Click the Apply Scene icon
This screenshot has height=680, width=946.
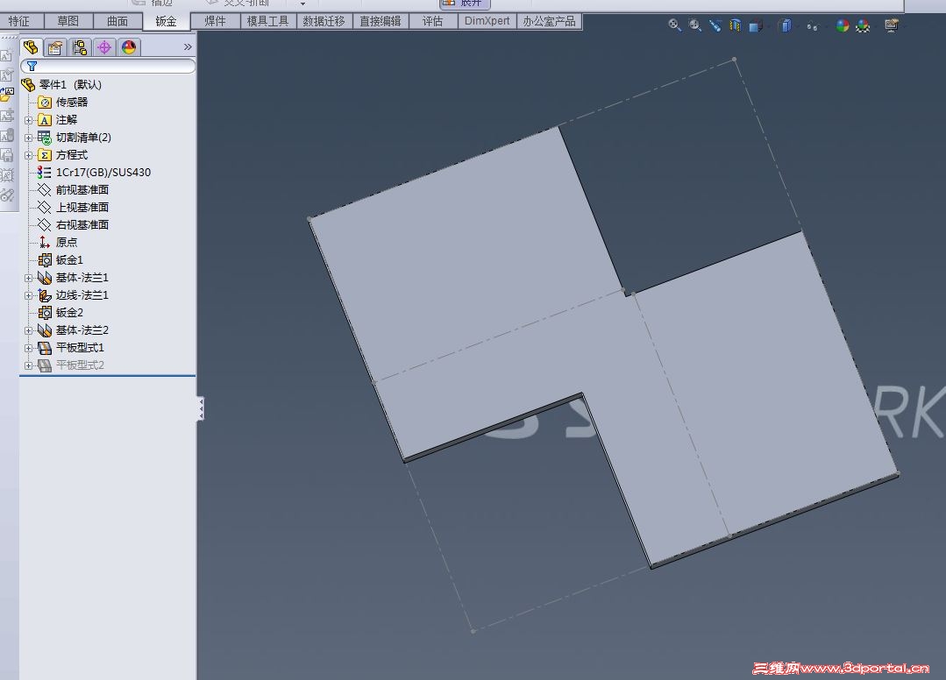pyautogui.click(x=863, y=25)
